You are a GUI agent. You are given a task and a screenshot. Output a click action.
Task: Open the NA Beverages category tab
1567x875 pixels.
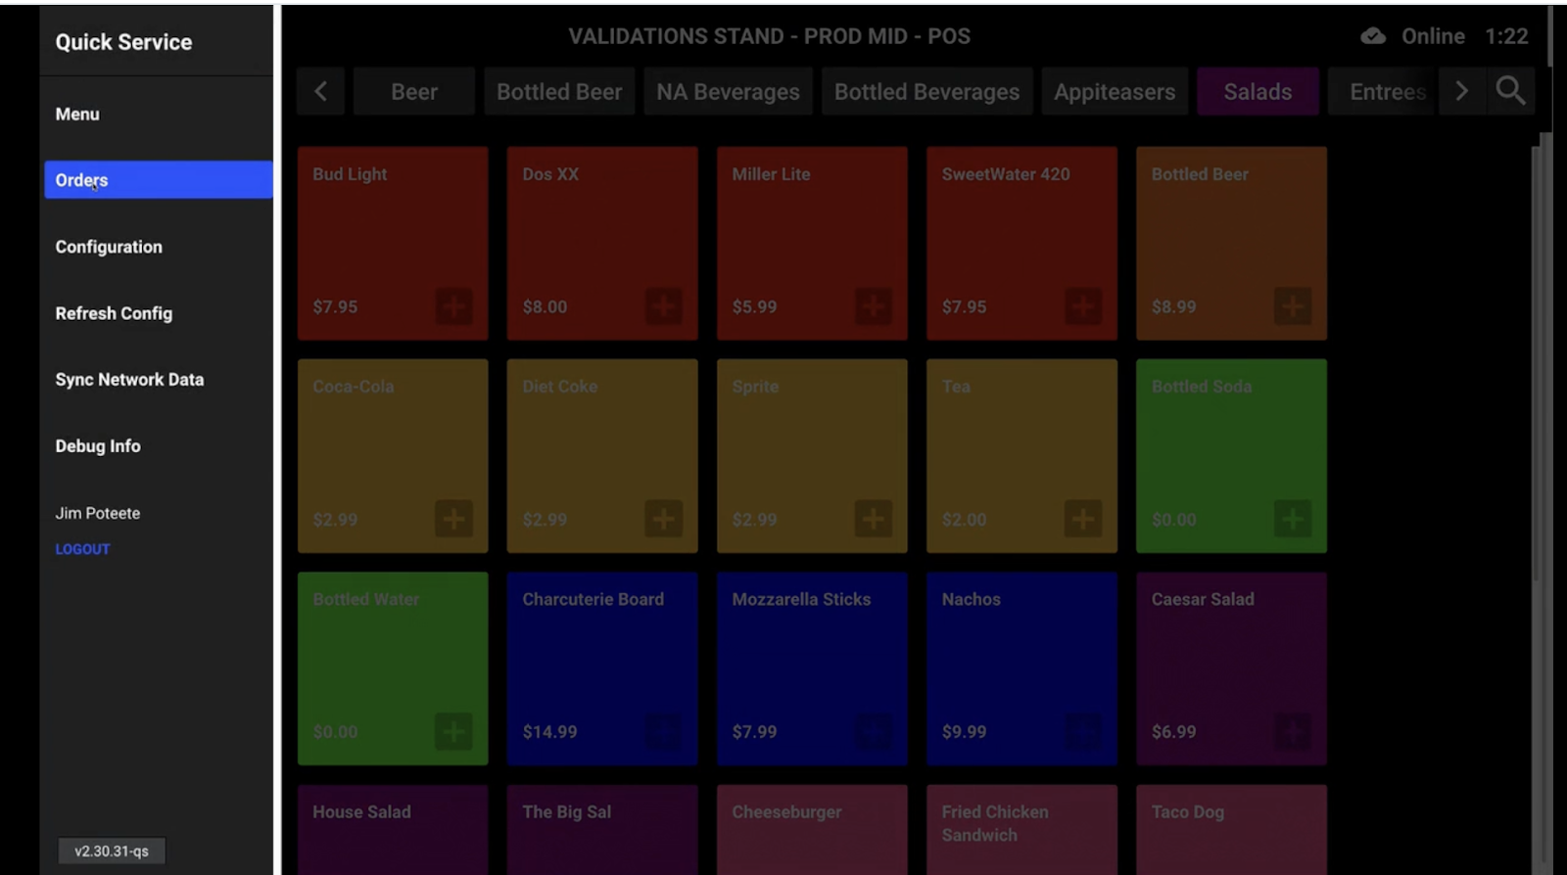click(728, 91)
